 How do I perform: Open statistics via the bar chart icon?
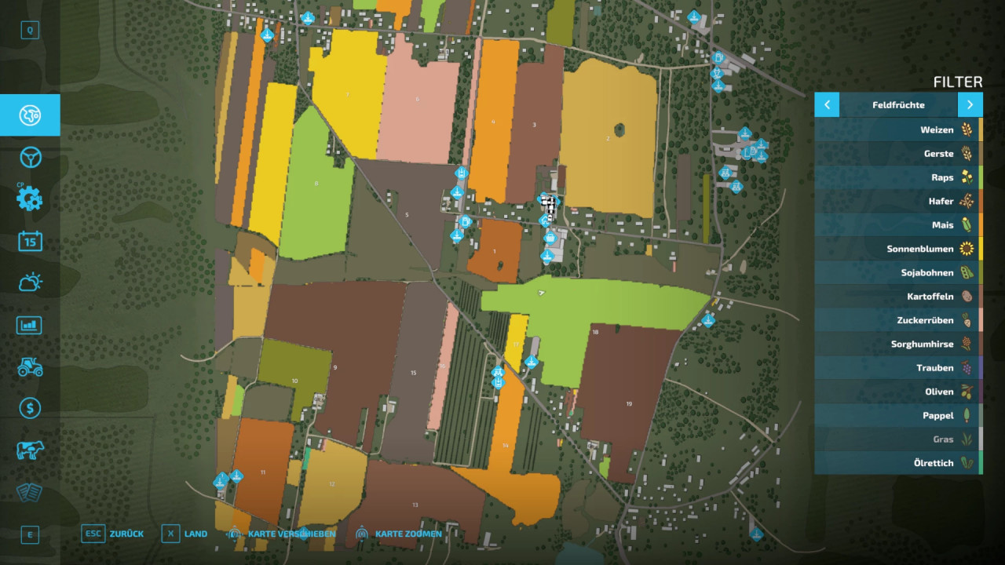coord(30,325)
